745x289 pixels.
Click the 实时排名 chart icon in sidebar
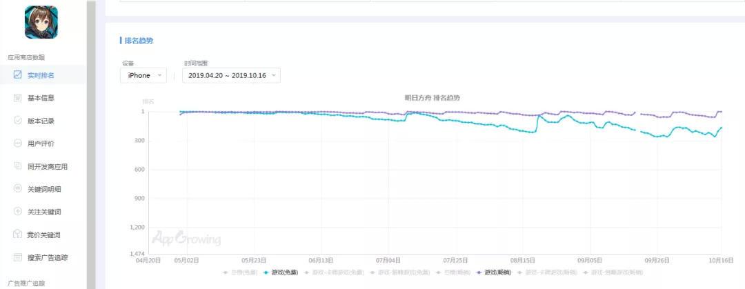coord(18,75)
